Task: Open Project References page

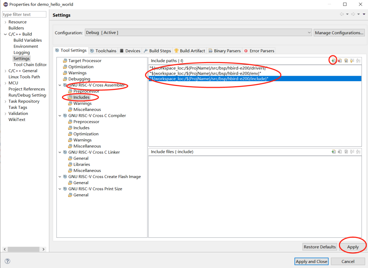Action: click(27, 89)
